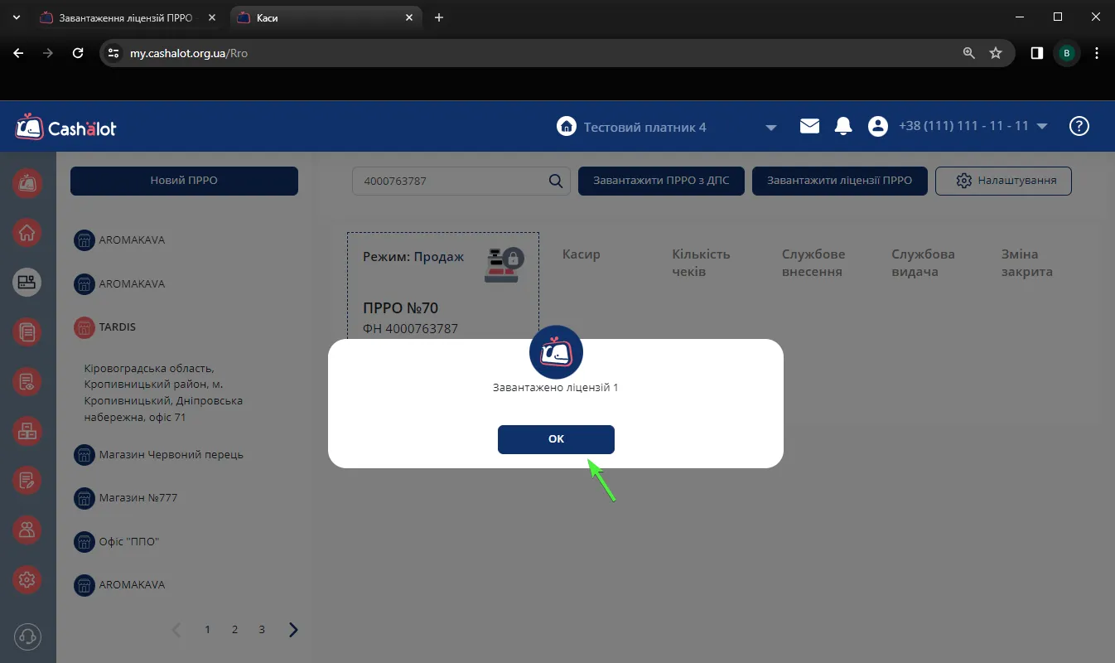Select Магазин Червоний перець store
The image size is (1115, 663).
coord(159,455)
